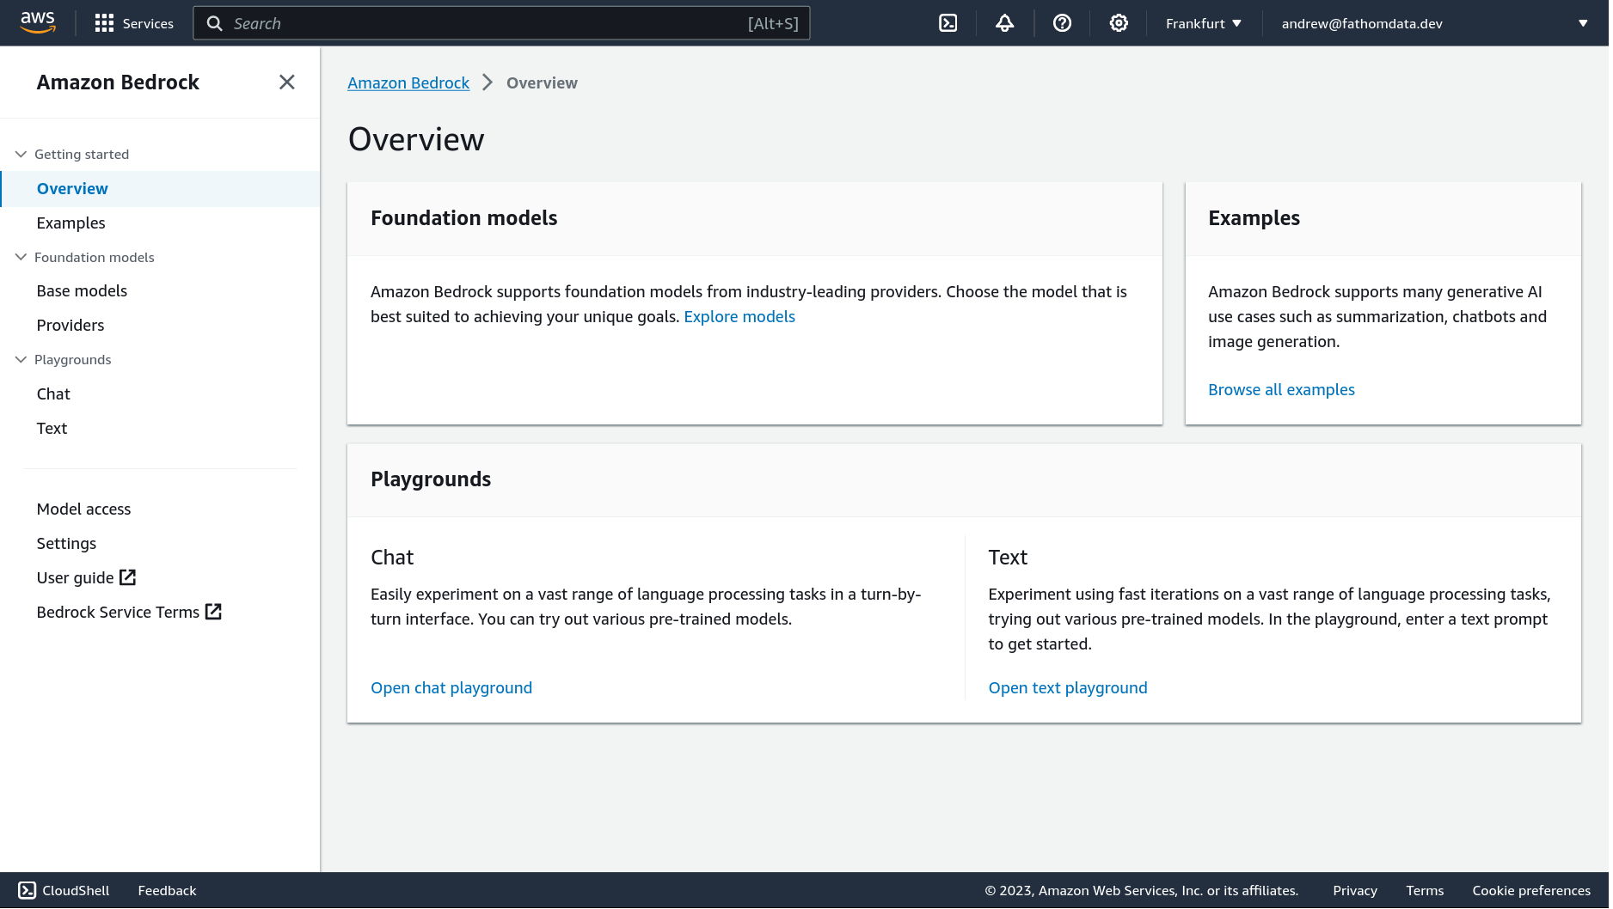Close the Amazon Bedrock side panel
Image resolution: width=1613 pixels, height=909 pixels.
pyautogui.click(x=287, y=82)
